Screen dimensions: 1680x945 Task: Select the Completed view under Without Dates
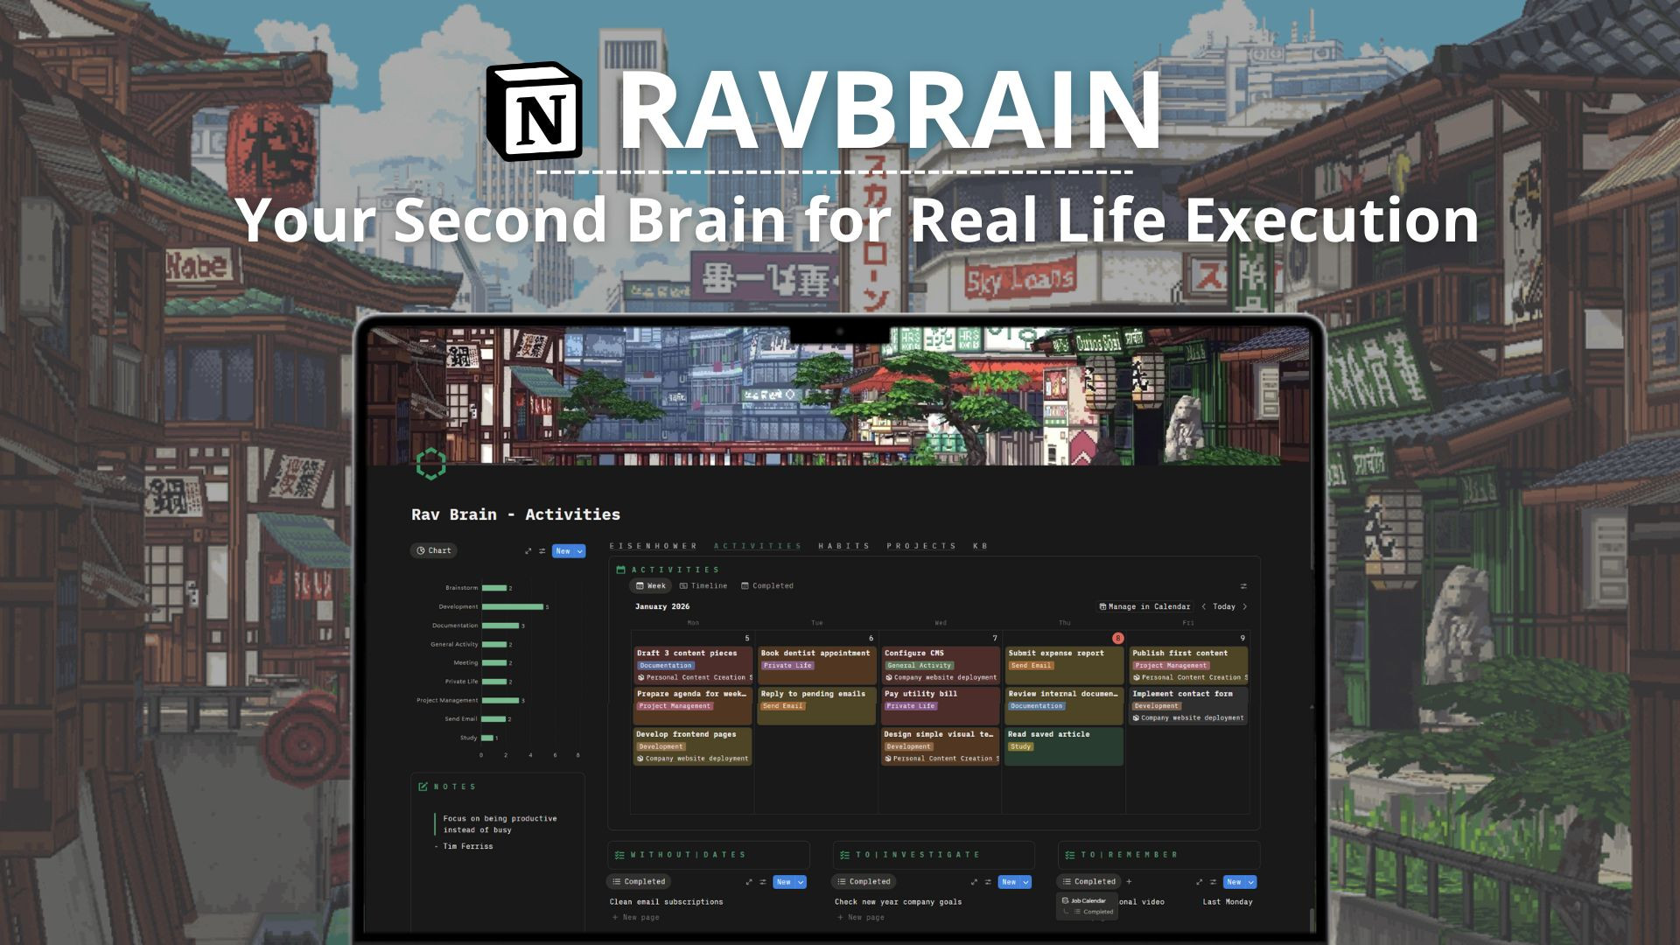tap(639, 882)
